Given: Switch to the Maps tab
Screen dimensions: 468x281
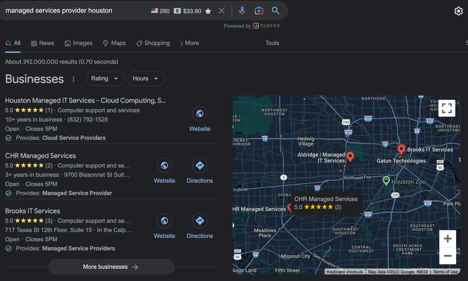Looking at the screenshot, I should pyautogui.click(x=114, y=43).
